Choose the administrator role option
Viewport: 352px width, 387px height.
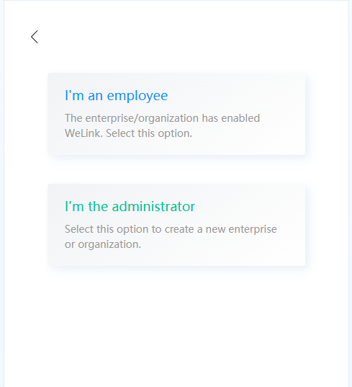point(176,225)
